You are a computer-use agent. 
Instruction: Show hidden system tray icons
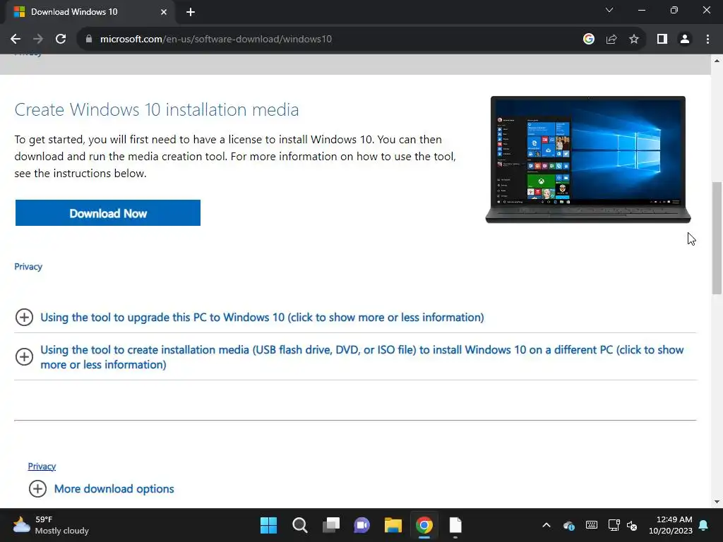(546, 525)
